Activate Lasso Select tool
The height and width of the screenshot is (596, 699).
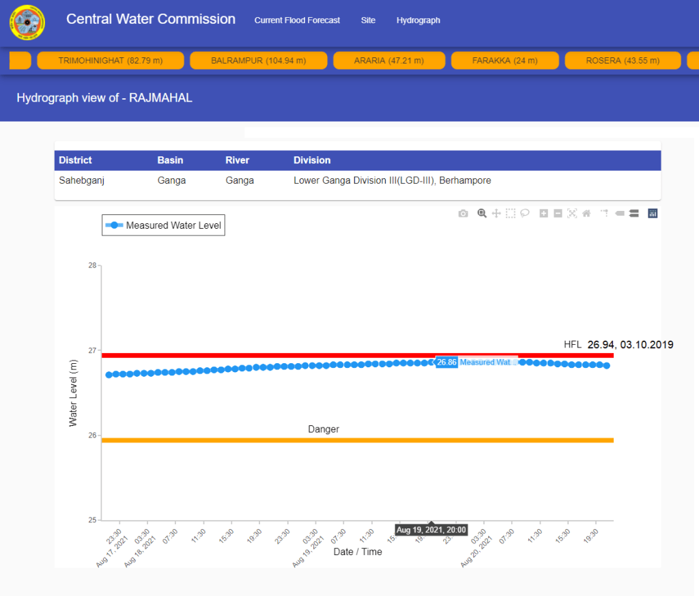[525, 214]
